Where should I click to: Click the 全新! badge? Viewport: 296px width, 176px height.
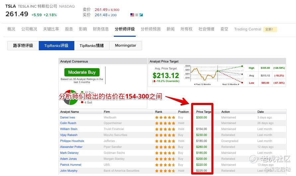pyautogui.click(x=270, y=29)
